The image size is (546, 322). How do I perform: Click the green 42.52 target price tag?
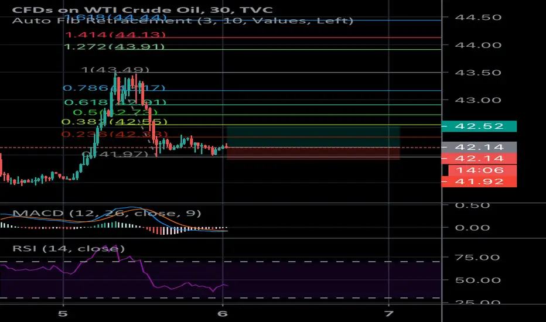[x=479, y=126]
